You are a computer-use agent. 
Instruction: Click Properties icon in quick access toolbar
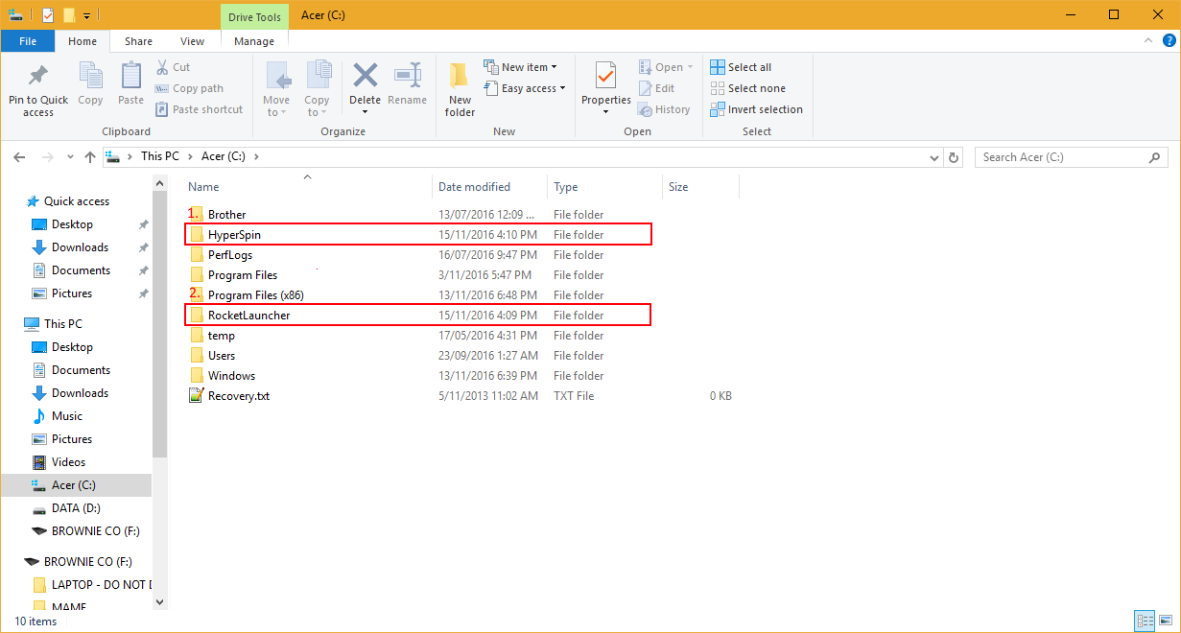[48, 14]
